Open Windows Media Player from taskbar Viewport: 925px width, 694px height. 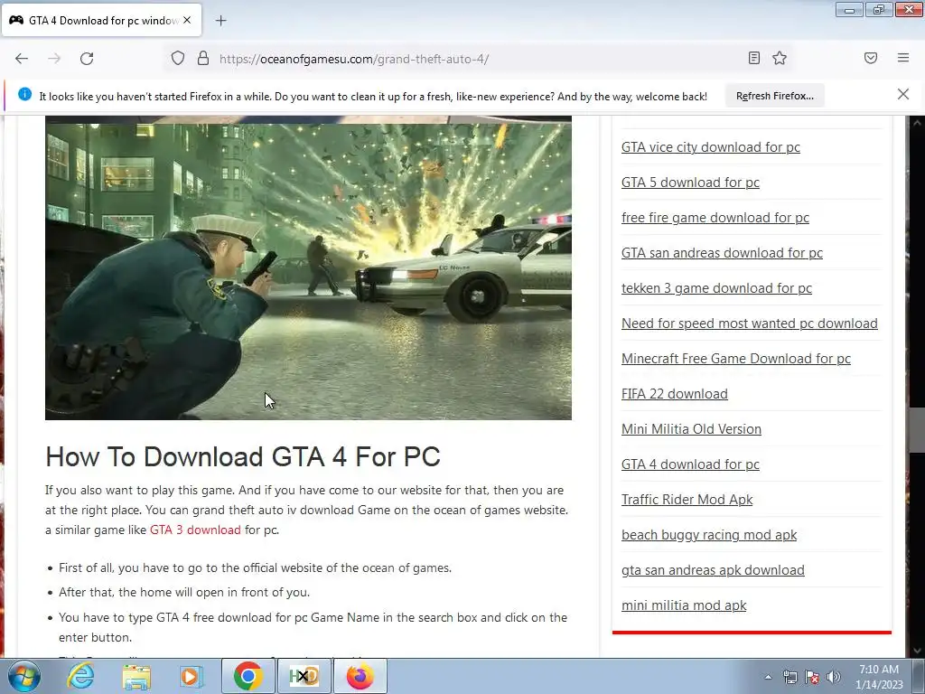192,676
